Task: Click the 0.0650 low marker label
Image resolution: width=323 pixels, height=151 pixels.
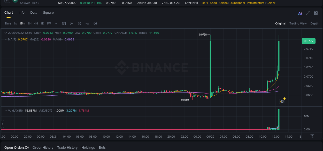Action: [185, 100]
